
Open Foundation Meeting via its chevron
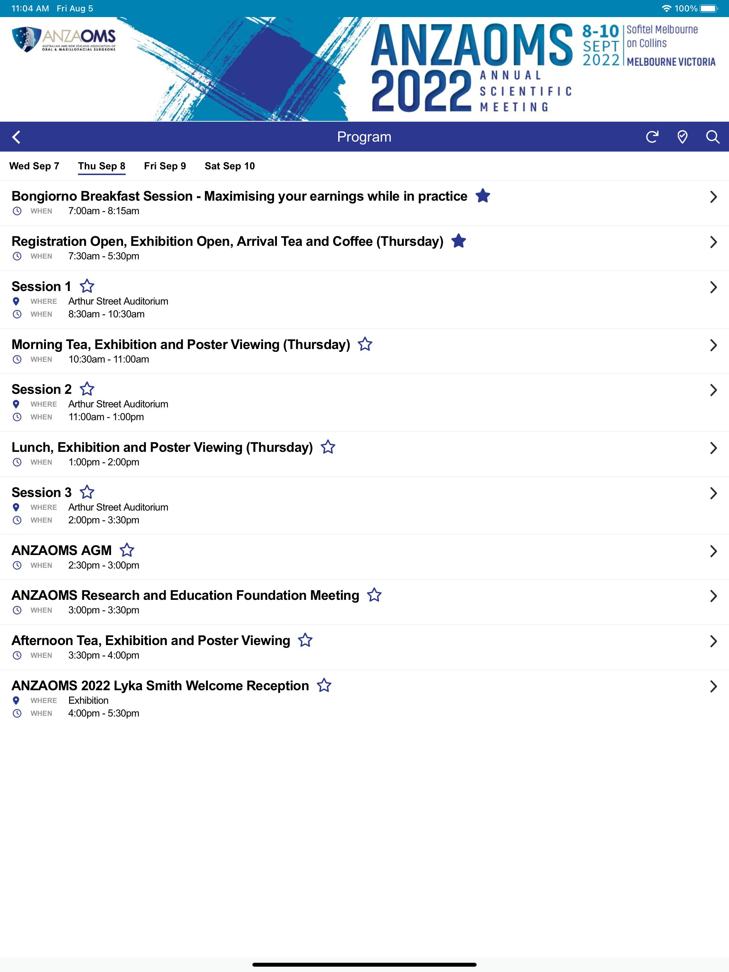tap(713, 596)
